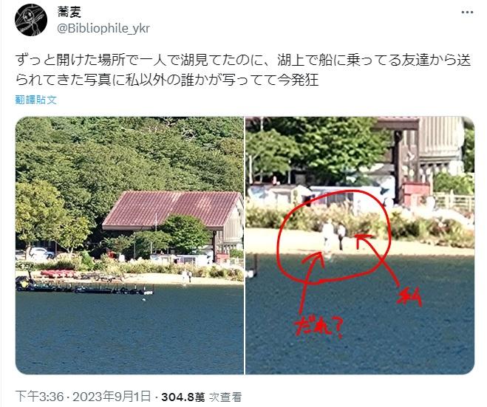Click the 下午3:36 timestamp

pyautogui.click(x=39, y=397)
